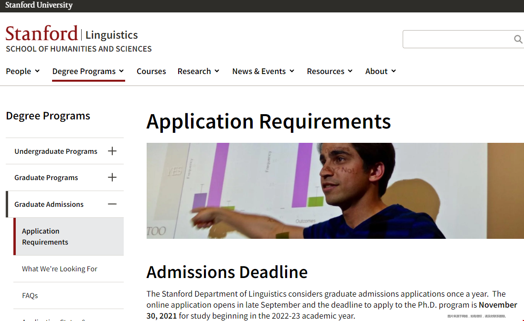Open the Research menu
524x321 pixels.
point(194,71)
